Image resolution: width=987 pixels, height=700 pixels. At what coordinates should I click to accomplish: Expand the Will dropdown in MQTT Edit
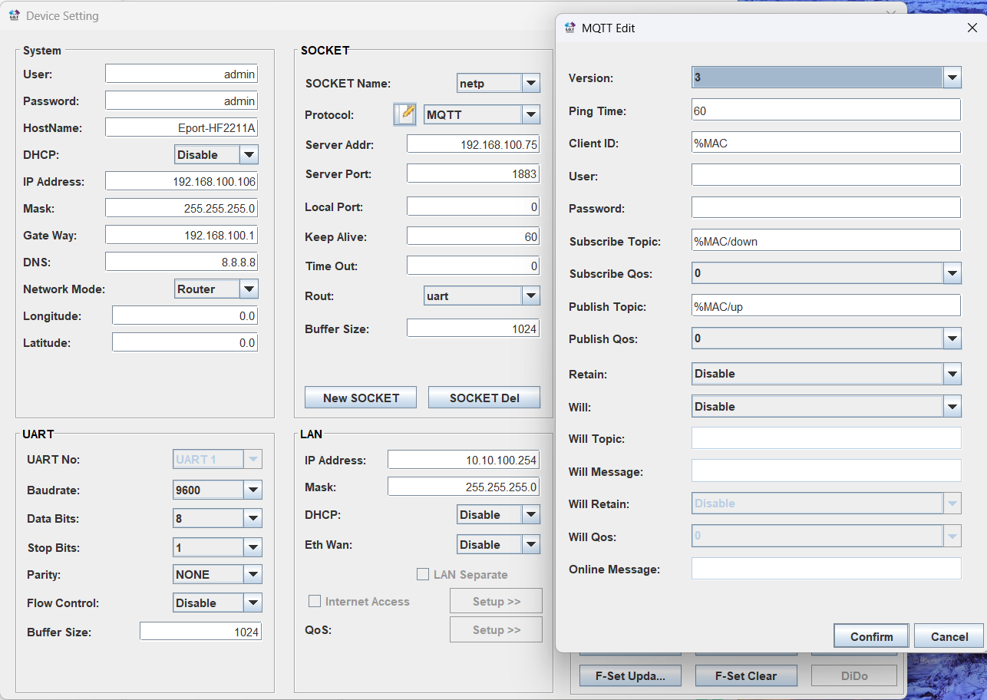[952, 407]
